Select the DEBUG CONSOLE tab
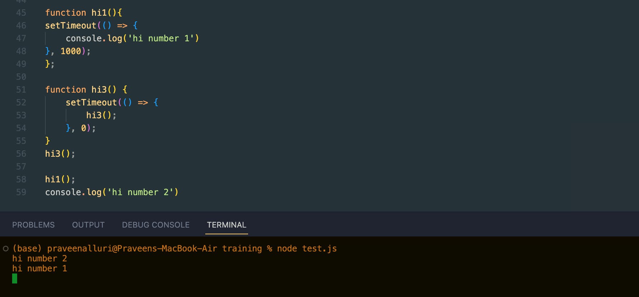Image resolution: width=639 pixels, height=297 pixels. point(156,225)
